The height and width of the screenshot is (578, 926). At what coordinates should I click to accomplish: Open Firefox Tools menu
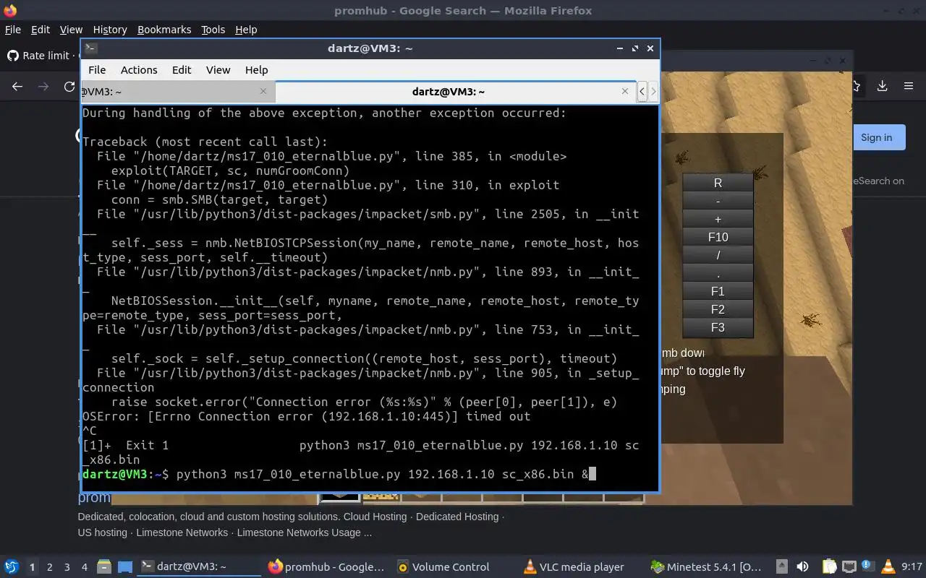coord(213,30)
